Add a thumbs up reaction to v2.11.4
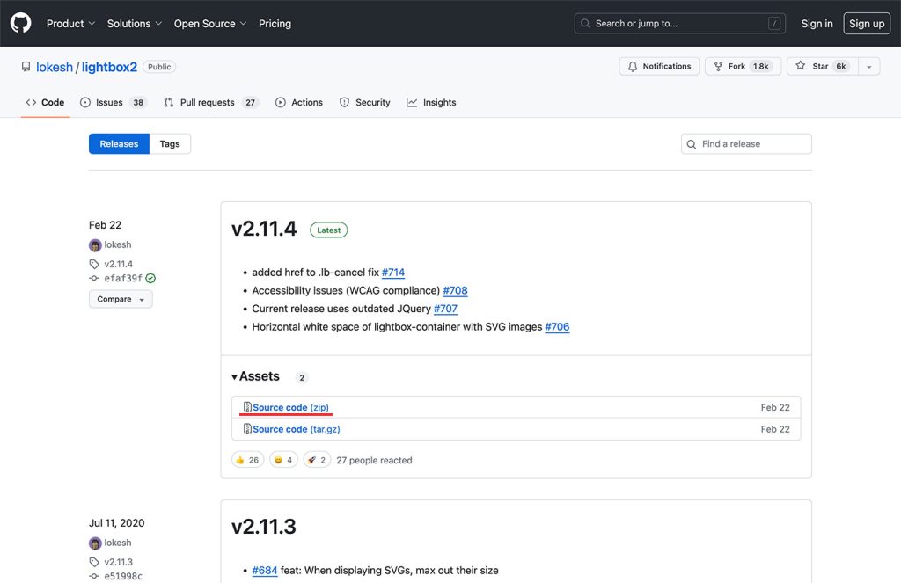This screenshot has width=901, height=583. (247, 459)
